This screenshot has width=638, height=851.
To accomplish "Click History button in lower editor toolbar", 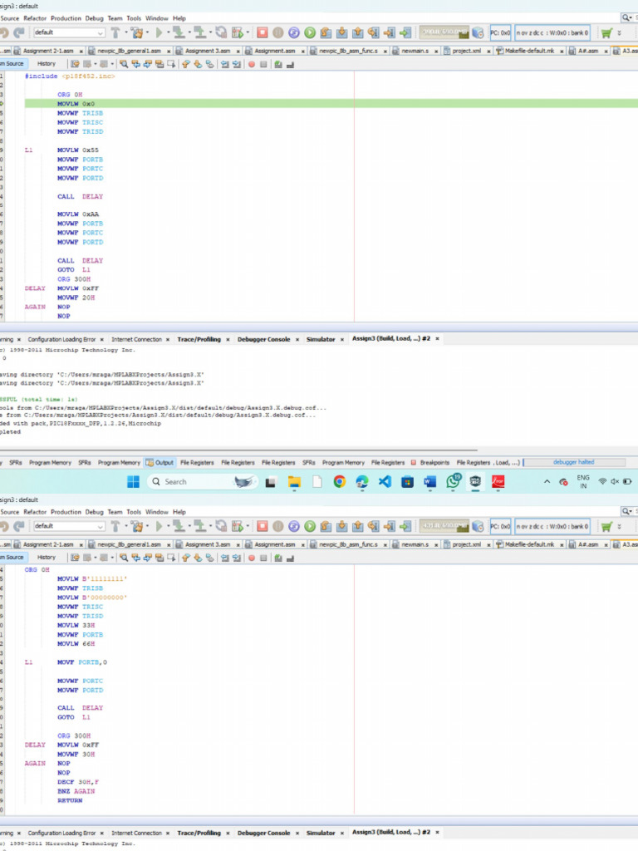I will tap(47, 558).
